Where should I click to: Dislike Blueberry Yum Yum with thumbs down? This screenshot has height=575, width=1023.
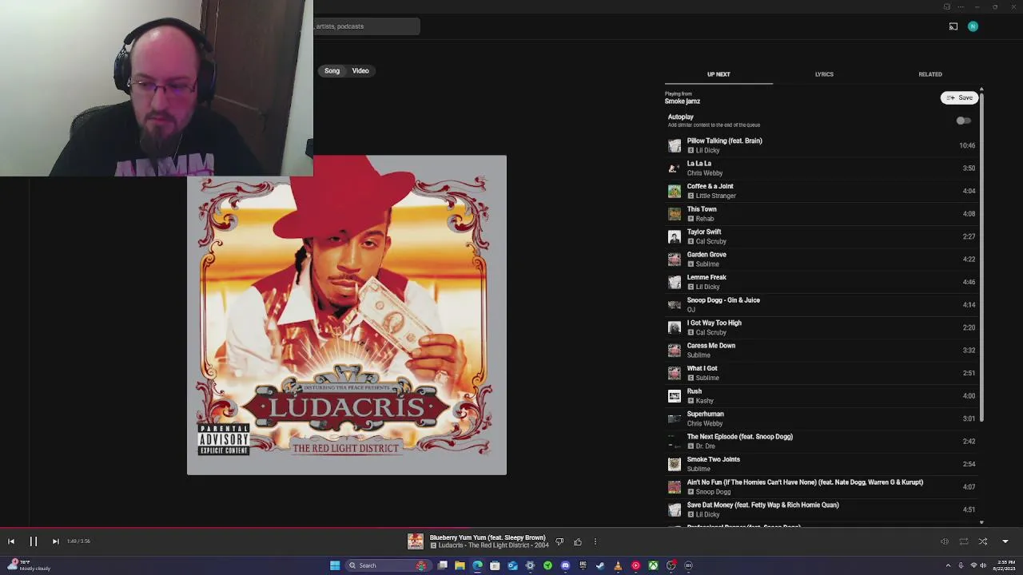559,541
